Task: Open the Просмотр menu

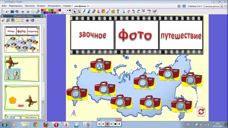Action: 30,6
